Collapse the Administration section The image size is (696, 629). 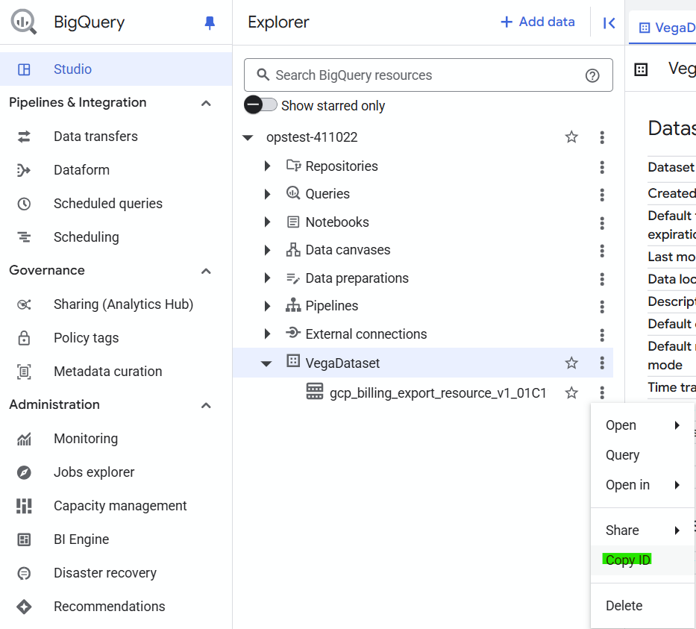(206, 405)
